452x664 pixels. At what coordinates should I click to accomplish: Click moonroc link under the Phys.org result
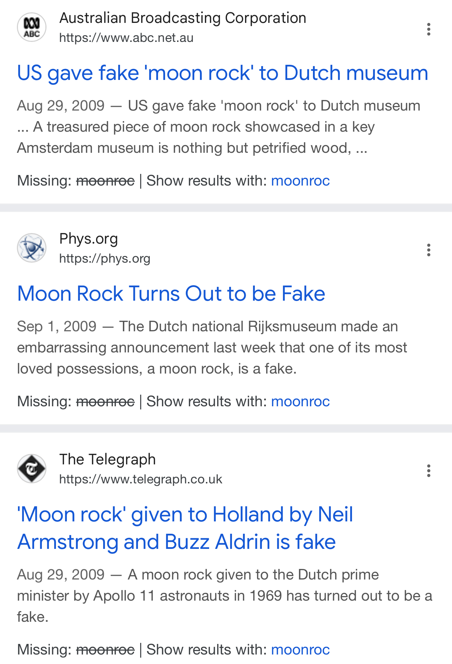click(300, 401)
